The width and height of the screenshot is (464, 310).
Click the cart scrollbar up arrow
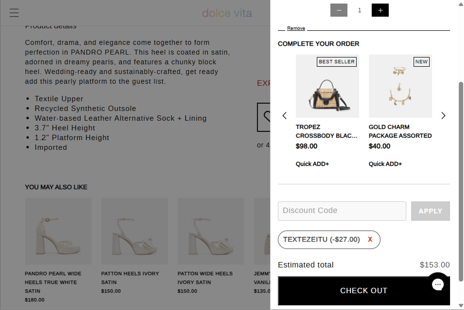(461, 4)
